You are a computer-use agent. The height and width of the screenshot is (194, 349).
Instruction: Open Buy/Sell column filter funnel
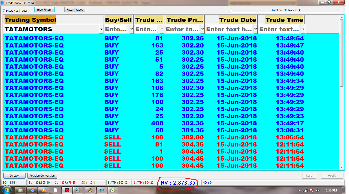tap(132, 29)
